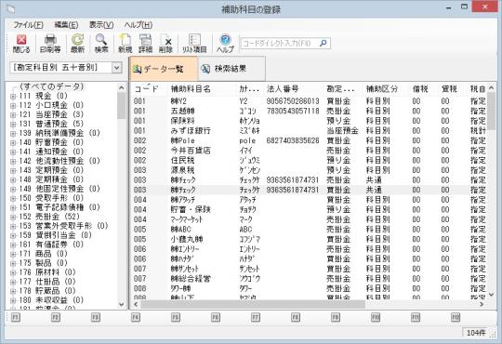
Task: Expand the 152 売掛金 tree node
Action: pos(13,218)
